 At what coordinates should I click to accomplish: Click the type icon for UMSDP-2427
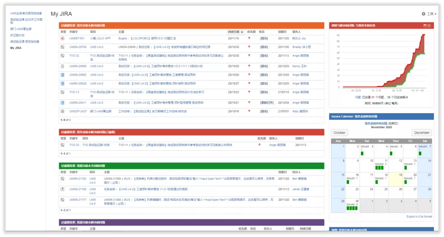(x=62, y=111)
